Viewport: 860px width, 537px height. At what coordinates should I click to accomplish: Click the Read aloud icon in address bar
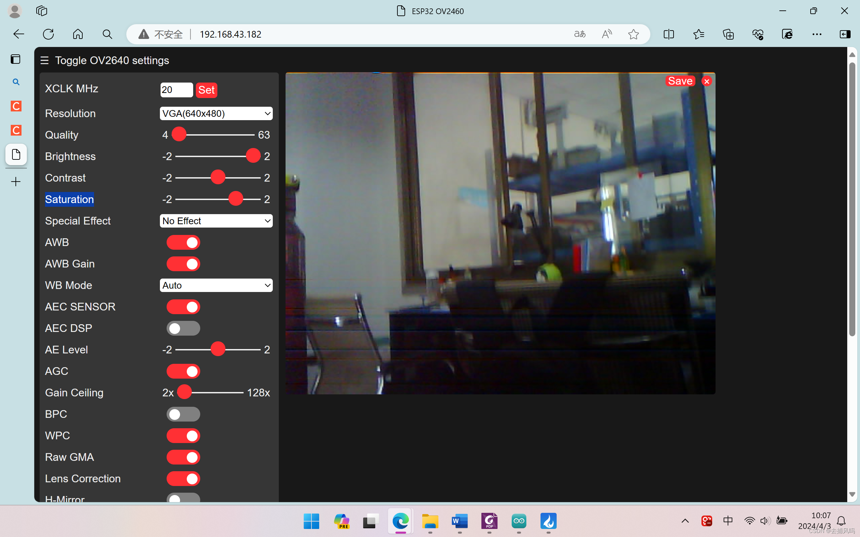(607, 34)
